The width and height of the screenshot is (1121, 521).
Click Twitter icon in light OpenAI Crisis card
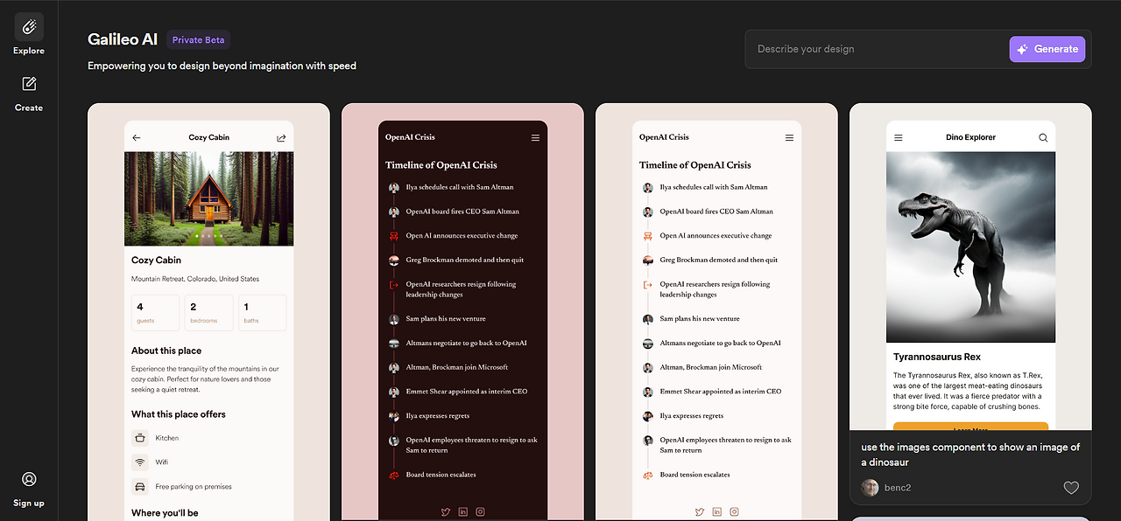(x=699, y=512)
